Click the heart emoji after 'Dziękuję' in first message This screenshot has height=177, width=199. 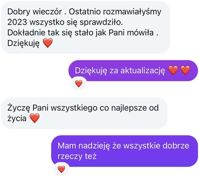pyautogui.click(x=48, y=43)
